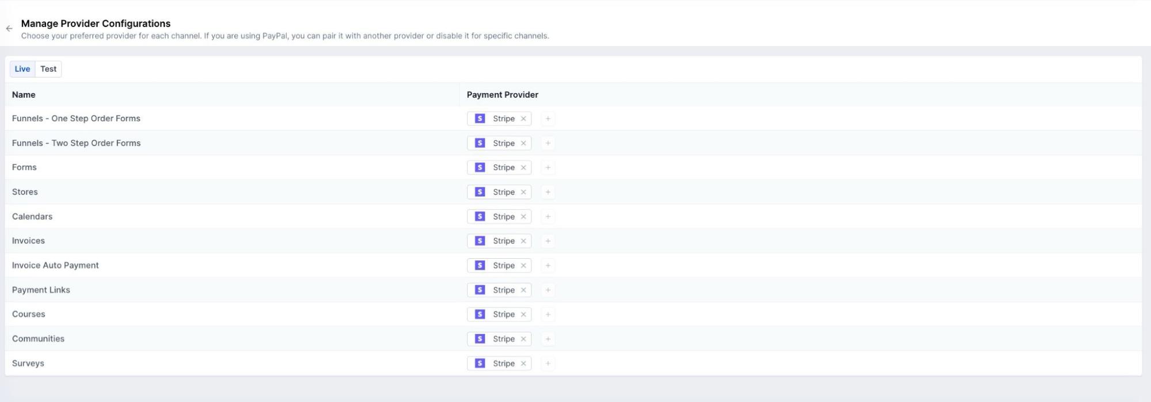Select the Stripe chip for Stores

tap(499, 192)
